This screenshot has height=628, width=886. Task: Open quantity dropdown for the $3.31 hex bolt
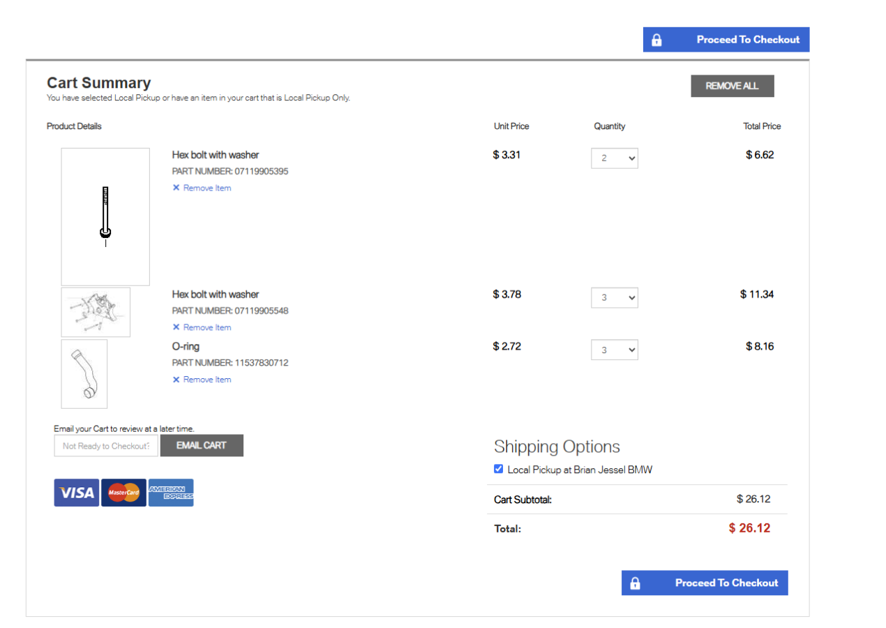coord(614,158)
